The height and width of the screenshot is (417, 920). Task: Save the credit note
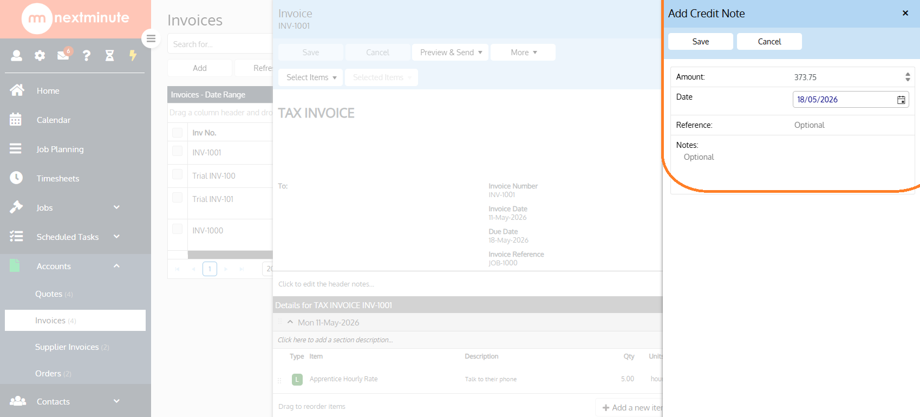coord(701,42)
